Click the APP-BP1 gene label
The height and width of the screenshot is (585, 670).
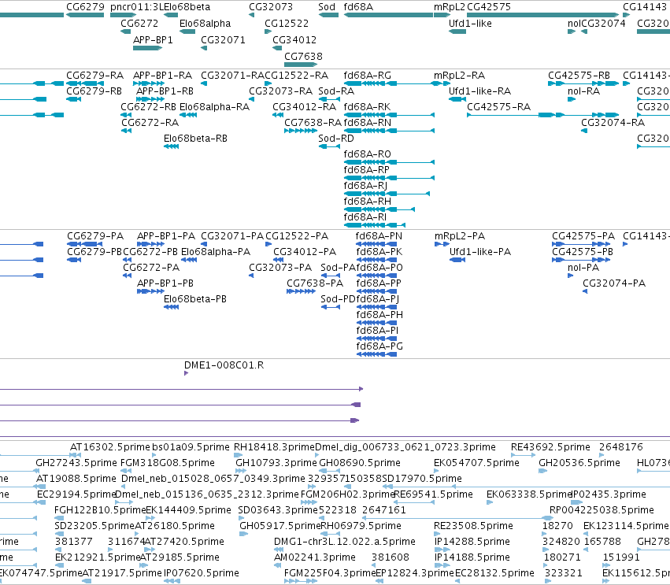click(153, 40)
